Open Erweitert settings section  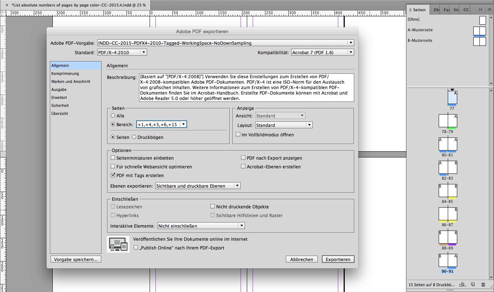coord(76,97)
